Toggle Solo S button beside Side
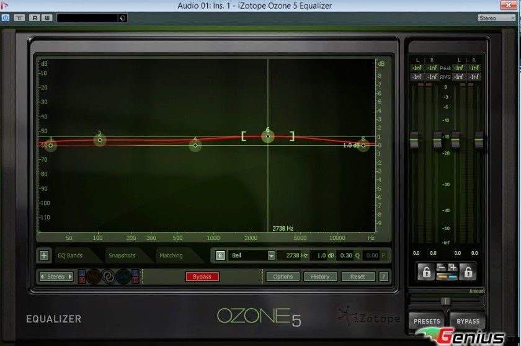The image size is (521, 346). 135,273
